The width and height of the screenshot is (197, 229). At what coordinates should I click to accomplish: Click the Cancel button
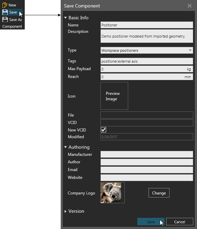[180, 222]
